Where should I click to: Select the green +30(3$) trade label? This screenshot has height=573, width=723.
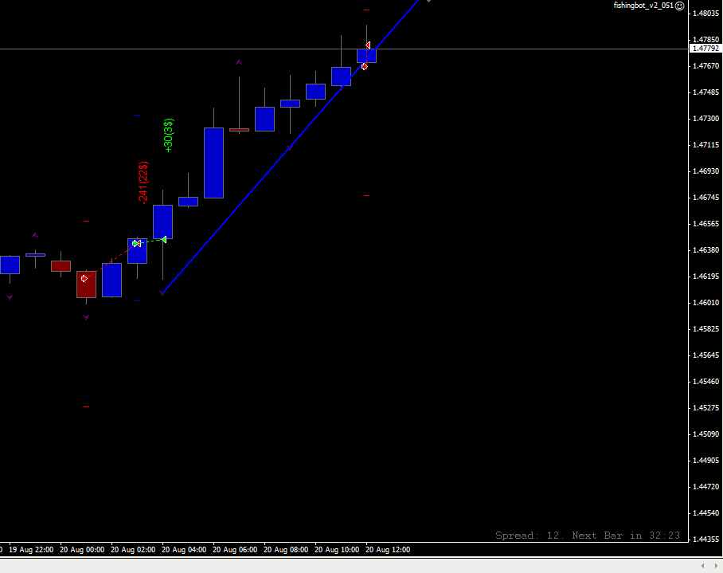pyautogui.click(x=169, y=135)
